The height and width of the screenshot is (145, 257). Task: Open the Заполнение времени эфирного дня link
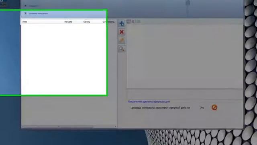(149, 101)
